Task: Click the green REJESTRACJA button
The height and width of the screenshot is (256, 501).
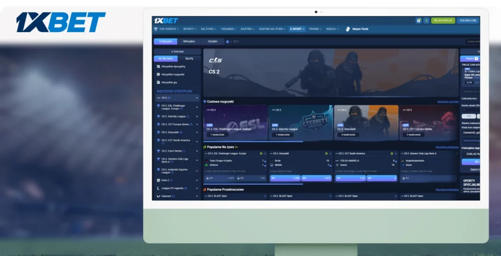Action: 443,20
